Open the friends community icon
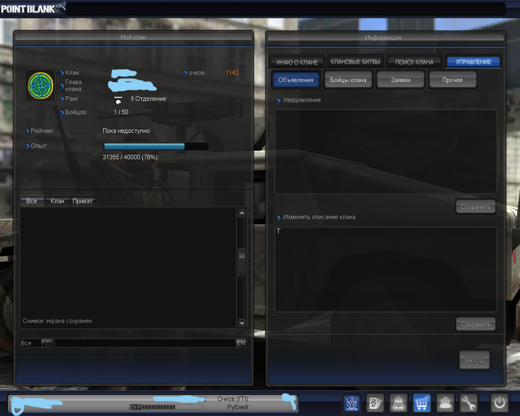The width and height of the screenshot is (520, 416). [445, 403]
